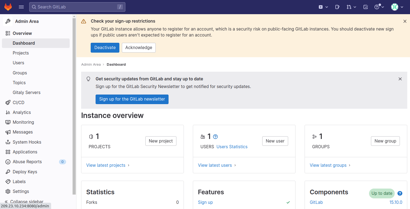
Task: Open the issues icon in top bar
Action: tap(337, 7)
